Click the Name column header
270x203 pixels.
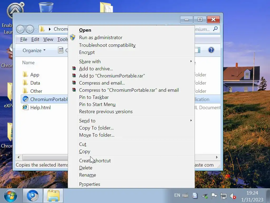click(28, 63)
